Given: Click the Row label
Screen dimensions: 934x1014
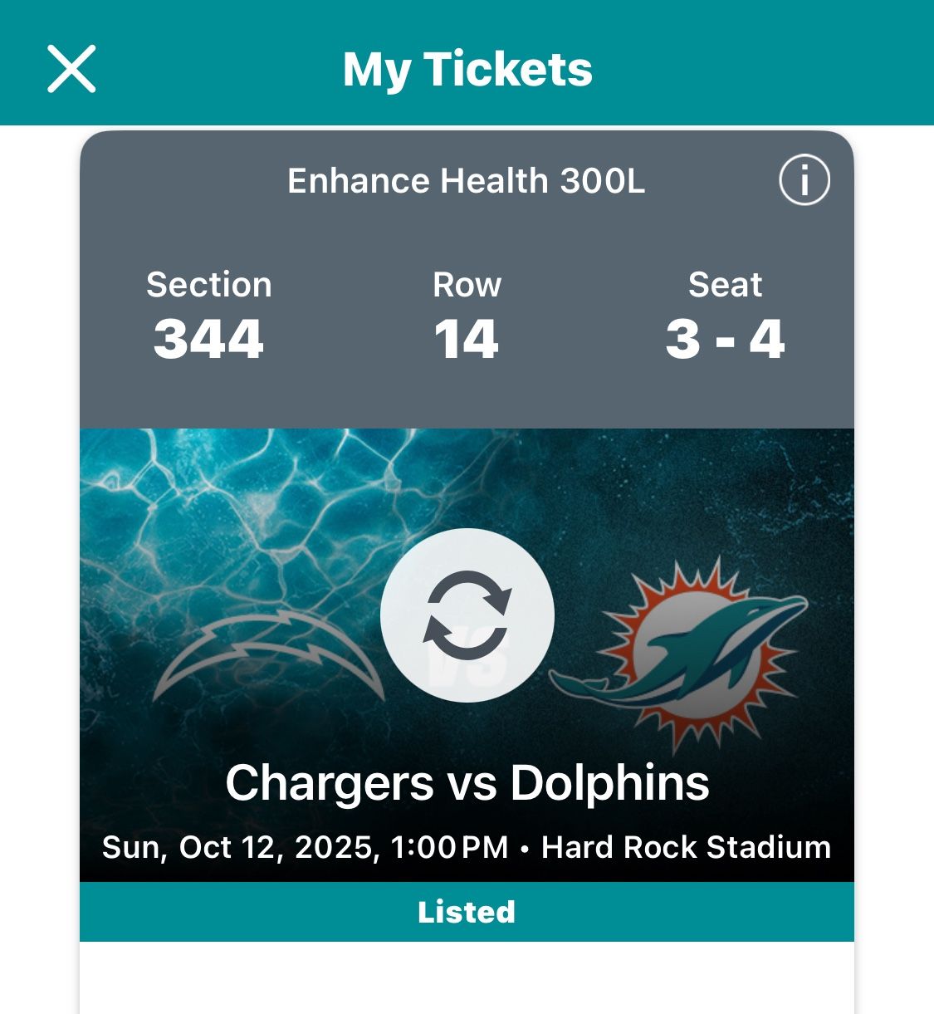Looking at the screenshot, I should pyautogui.click(x=467, y=285).
